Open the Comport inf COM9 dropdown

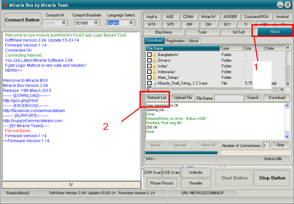tap(64, 23)
